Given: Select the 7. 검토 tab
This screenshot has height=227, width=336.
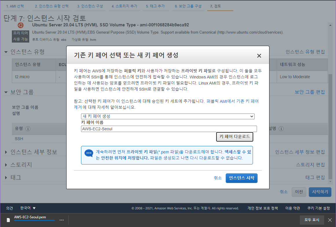Looking at the screenshot, I should pyautogui.click(x=216, y=6).
